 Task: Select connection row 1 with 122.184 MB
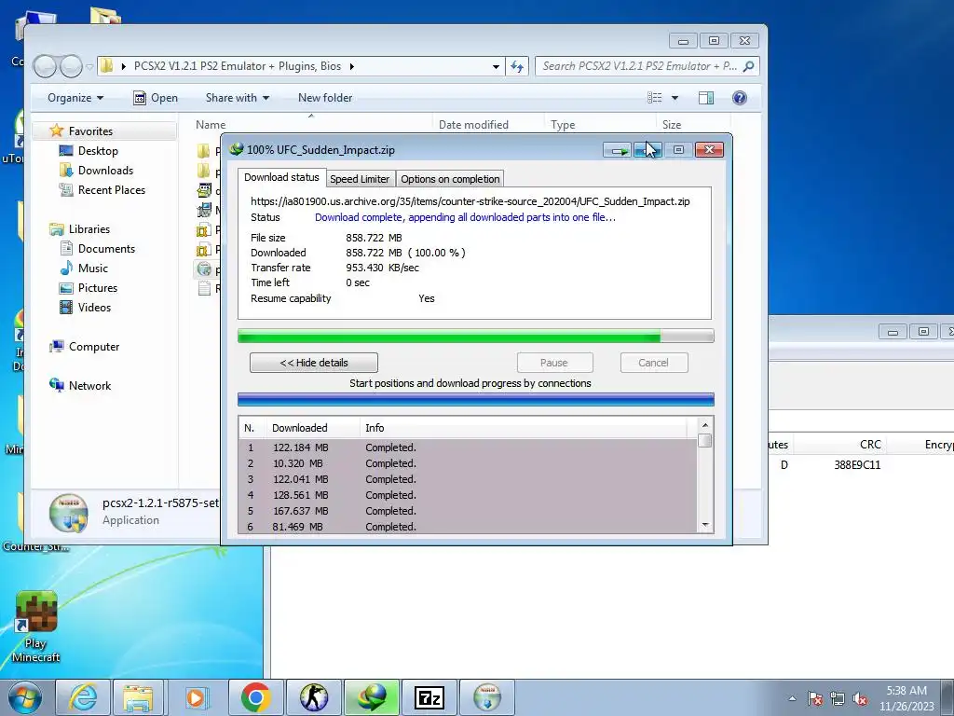point(468,447)
